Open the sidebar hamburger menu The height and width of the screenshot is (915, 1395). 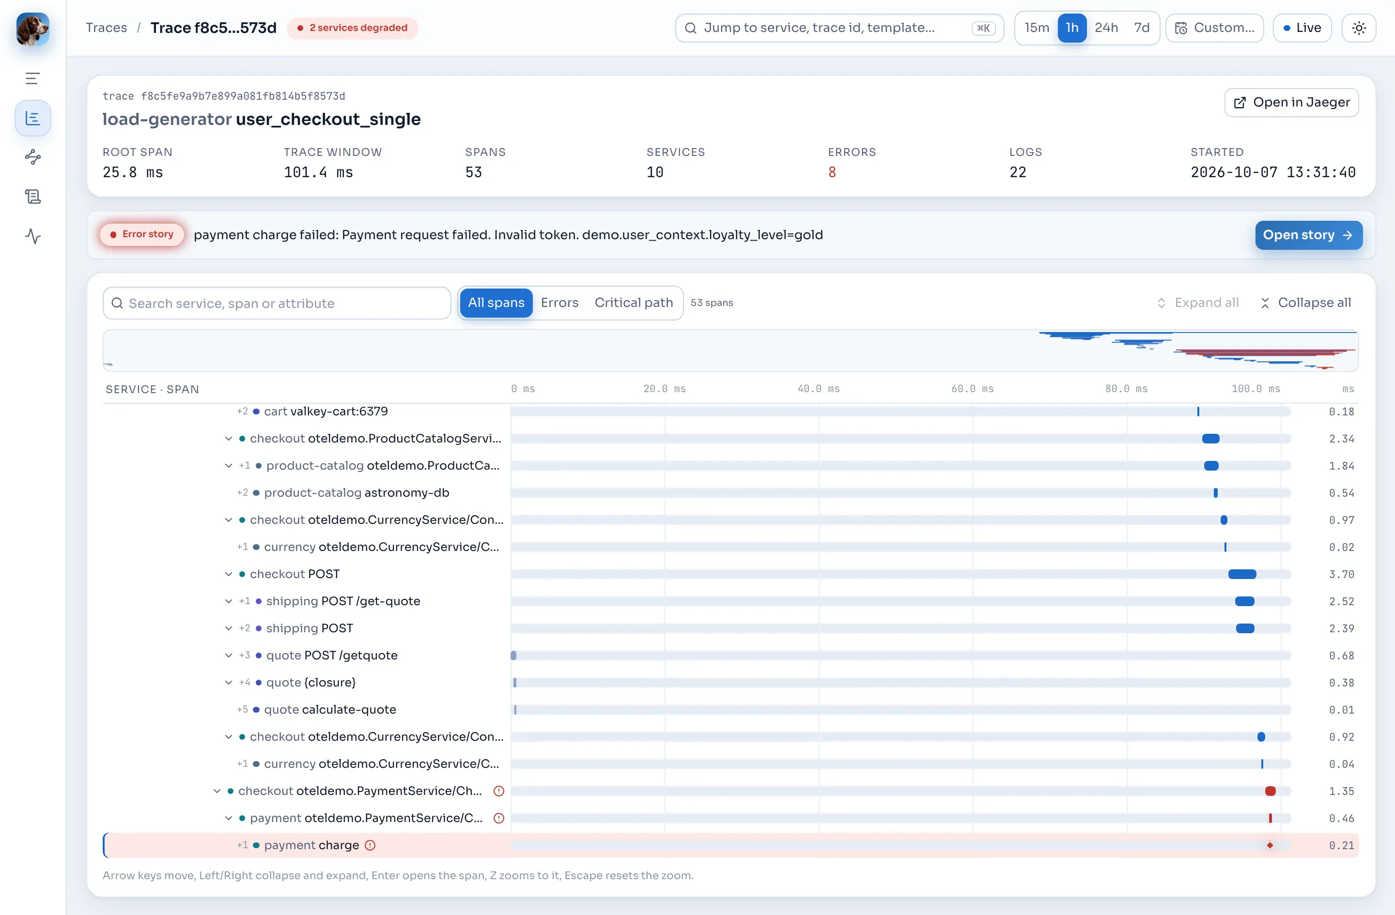pyautogui.click(x=33, y=78)
